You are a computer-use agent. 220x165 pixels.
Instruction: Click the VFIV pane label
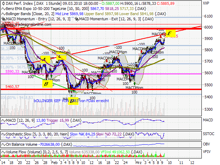click(x=207, y=152)
